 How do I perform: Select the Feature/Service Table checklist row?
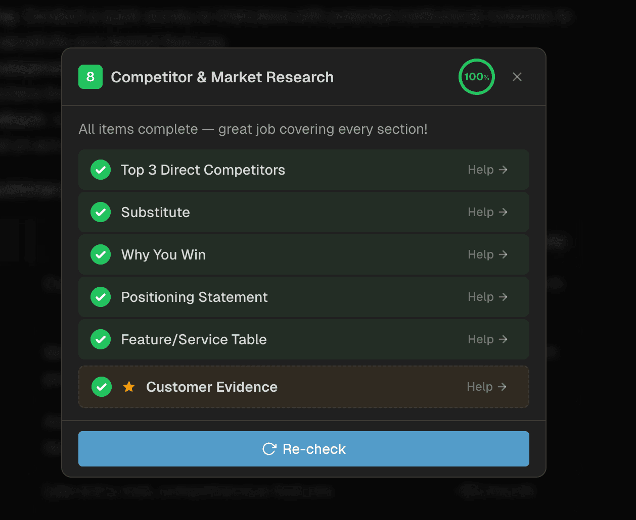coord(303,339)
